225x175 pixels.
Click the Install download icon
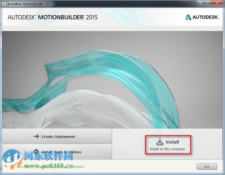160,141
